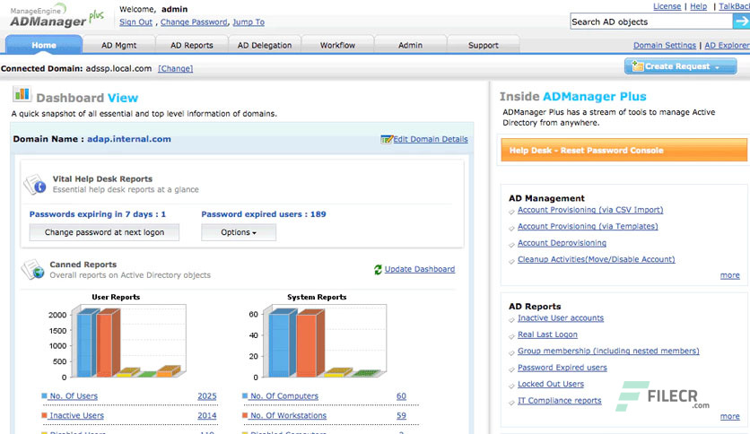The width and height of the screenshot is (750, 434).
Task: Click the blue No. Of Users legend swatch
Action: pyautogui.click(x=44, y=395)
